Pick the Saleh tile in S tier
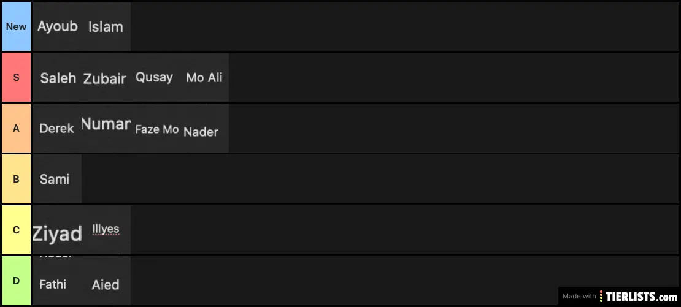Screen dimensions: 681x307 (x=57, y=77)
